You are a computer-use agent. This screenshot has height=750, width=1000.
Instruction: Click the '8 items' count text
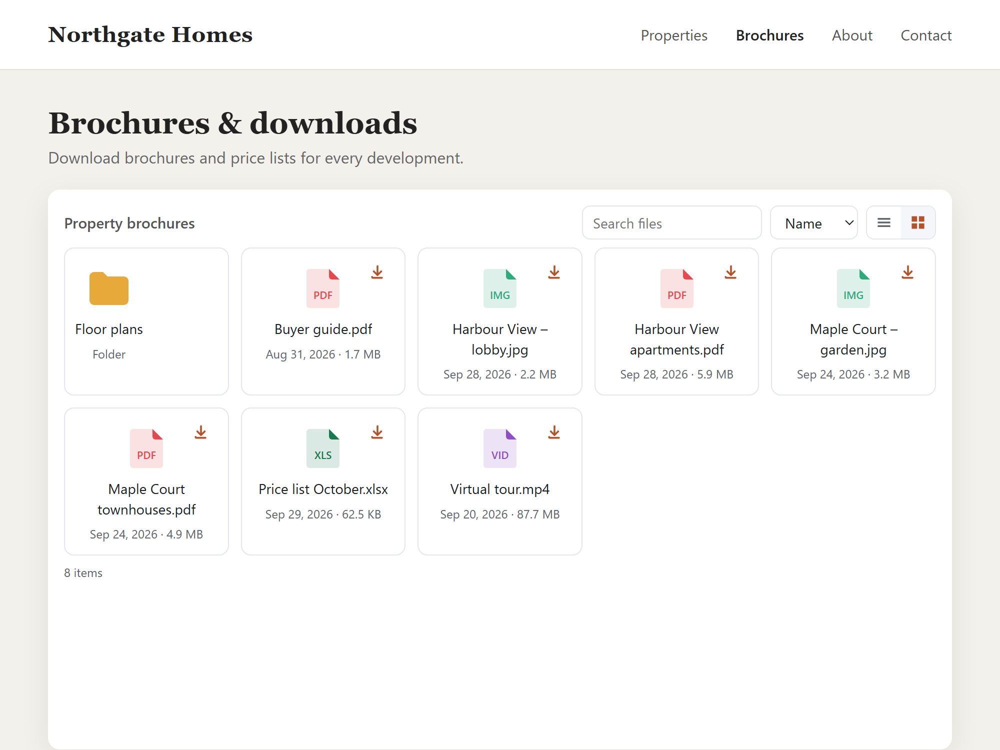[83, 573]
